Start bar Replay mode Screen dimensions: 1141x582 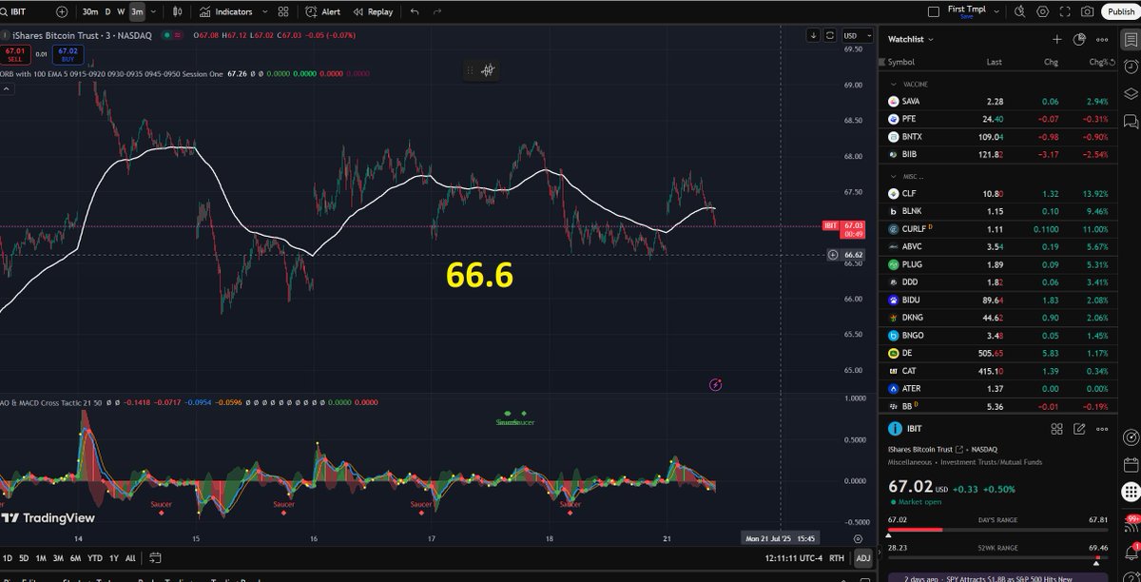373,11
